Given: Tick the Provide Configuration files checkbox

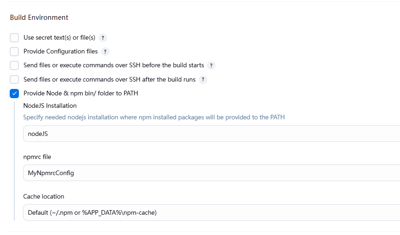Looking at the screenshot, I should click(x=14, y=52).
